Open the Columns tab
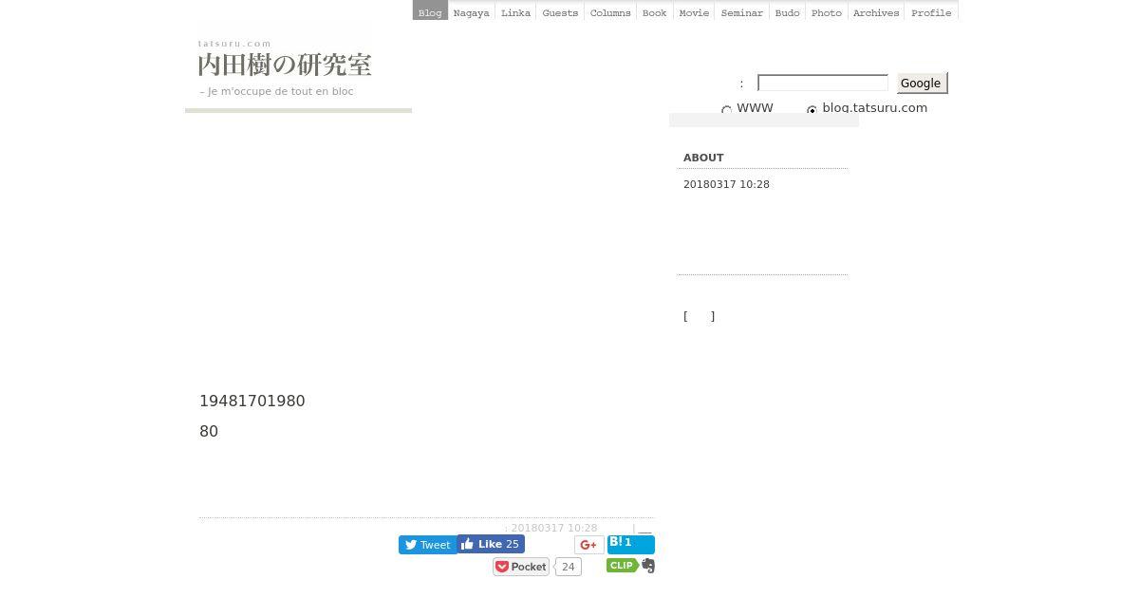The width and height of the screenshot is (1139, 598). [610, 11]
